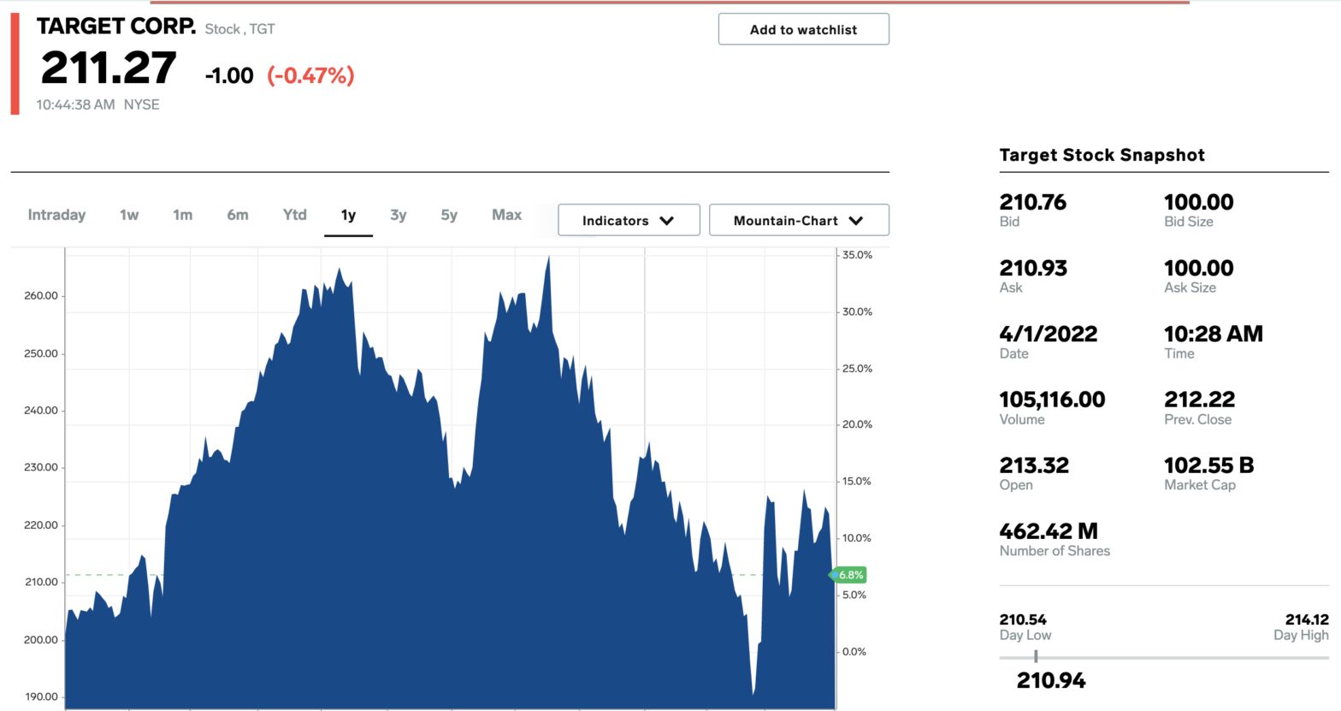Select the 1m chart range
The width and height of the screenshot is (1341, 711).
point(182,215)
